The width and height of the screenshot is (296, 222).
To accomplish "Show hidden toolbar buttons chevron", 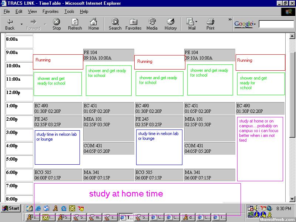I will [230, 20].
